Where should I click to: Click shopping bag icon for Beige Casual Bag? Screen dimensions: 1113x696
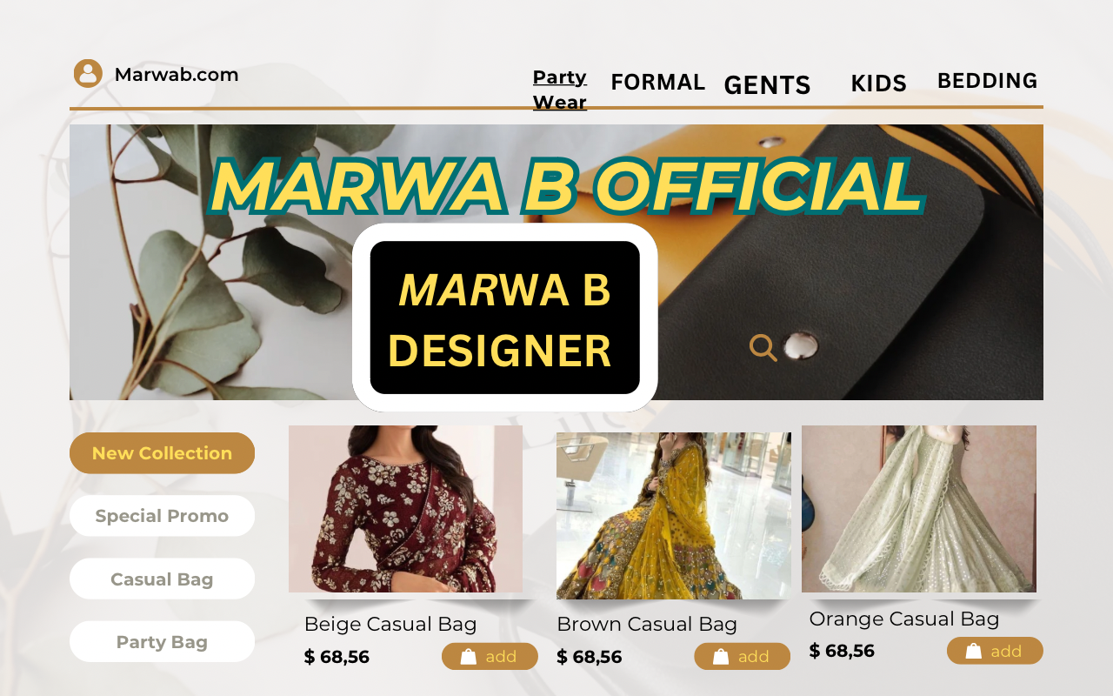click(x=469, y=657)
